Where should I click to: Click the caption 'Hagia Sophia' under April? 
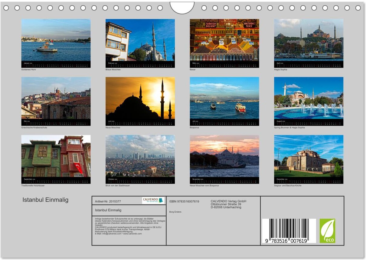(x=281, y=70)
